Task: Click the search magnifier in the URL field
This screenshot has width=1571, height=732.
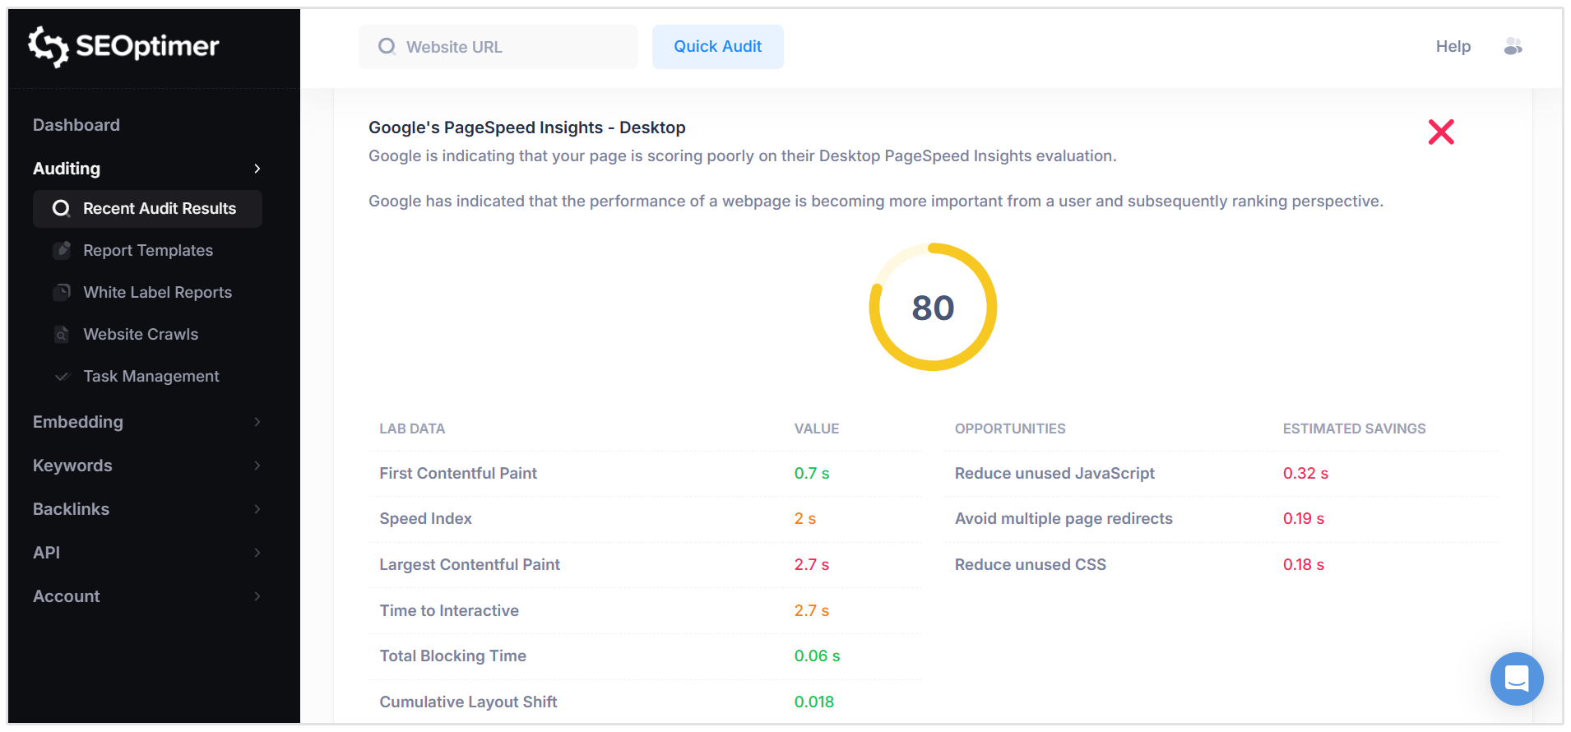Action: coord(387,47)
